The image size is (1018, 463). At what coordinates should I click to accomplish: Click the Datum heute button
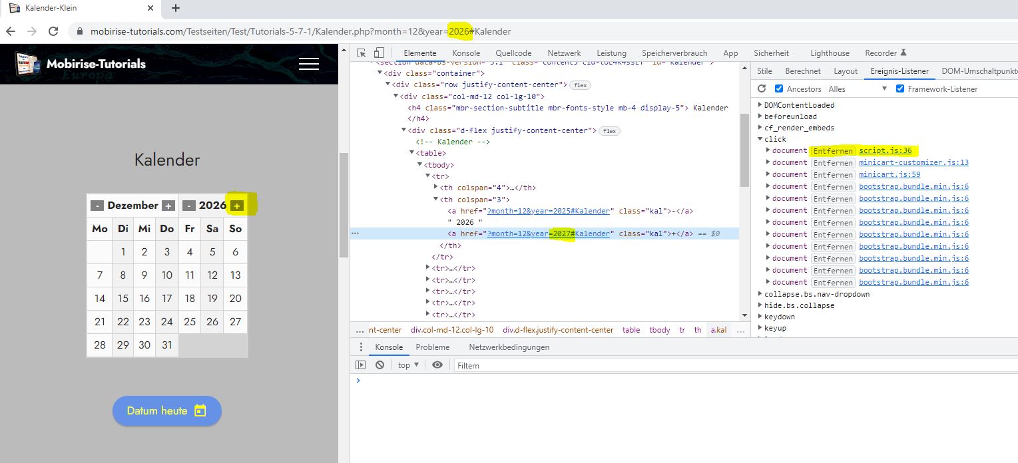(166, 410)
